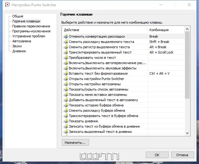Select row Включить/выключить звуковые эффекты
199x164 pixels.
[123, 68]
